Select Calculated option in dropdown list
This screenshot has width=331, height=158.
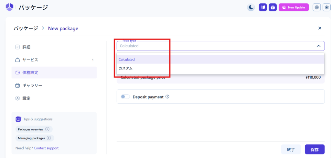[x=127, y=60]
